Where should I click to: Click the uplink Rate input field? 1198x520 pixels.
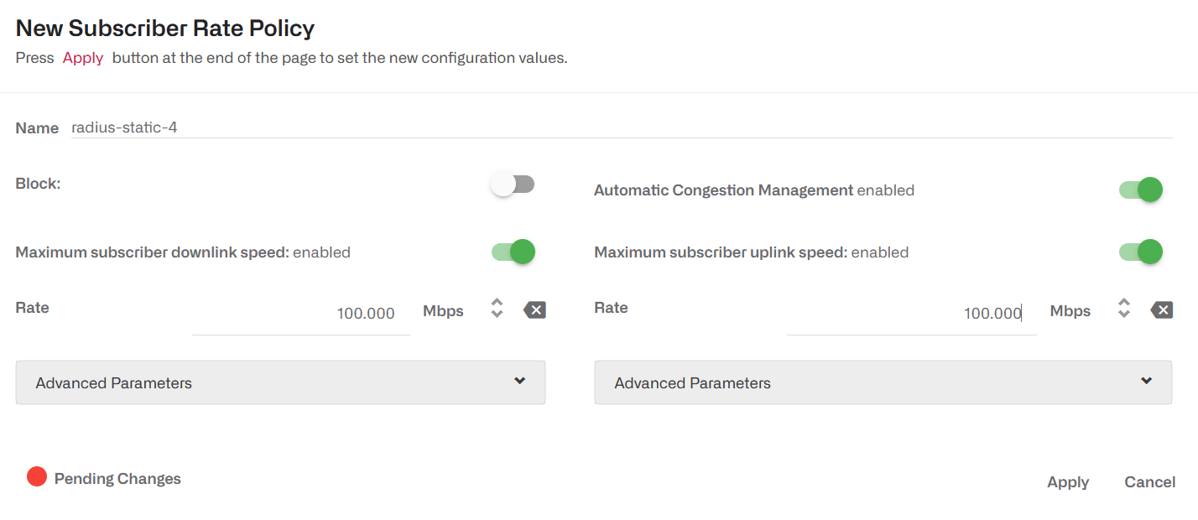pyautogui.click(x=911, y=314)
